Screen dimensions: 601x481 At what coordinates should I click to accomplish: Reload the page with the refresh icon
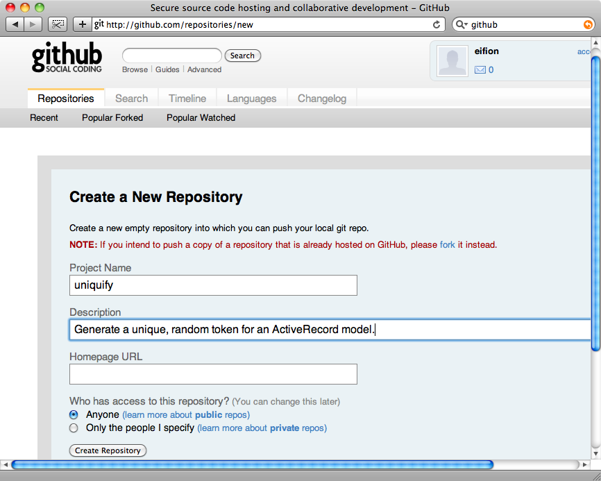click(437, 24)
